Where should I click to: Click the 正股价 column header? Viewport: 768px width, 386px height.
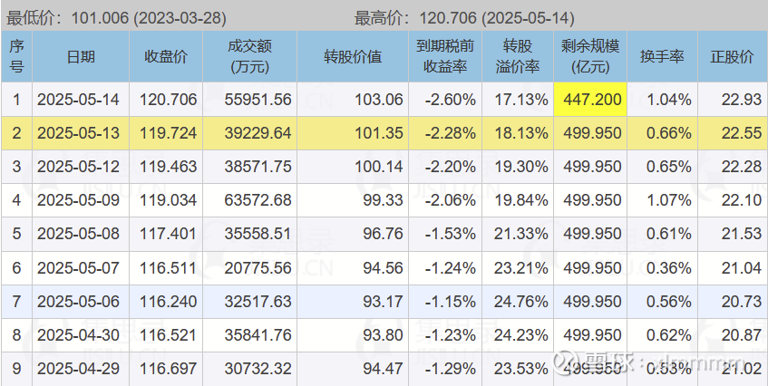pyautogui.click(x=732, y=56)
